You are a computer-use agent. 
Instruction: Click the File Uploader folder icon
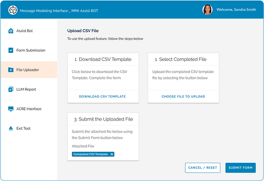pyautogui.click(x=11, y=70)
